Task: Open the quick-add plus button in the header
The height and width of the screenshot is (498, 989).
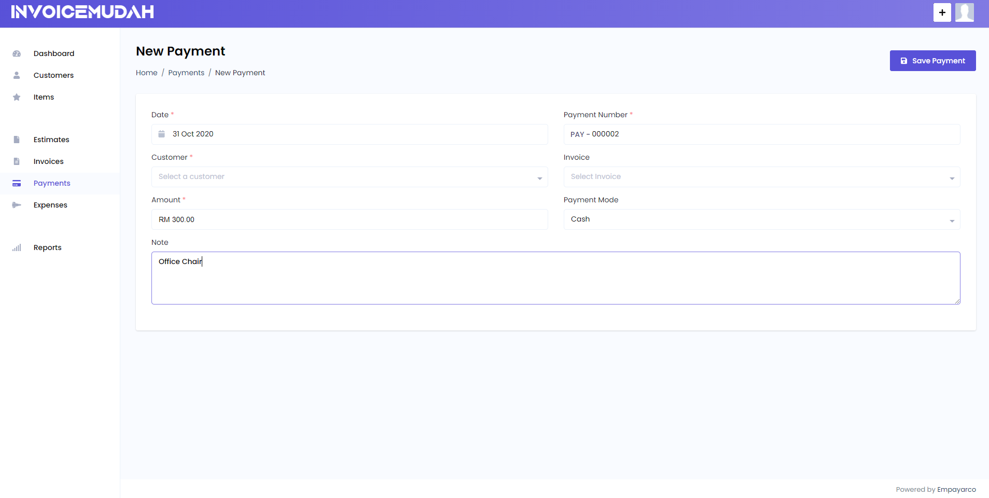Action: (x=942, y=12)
